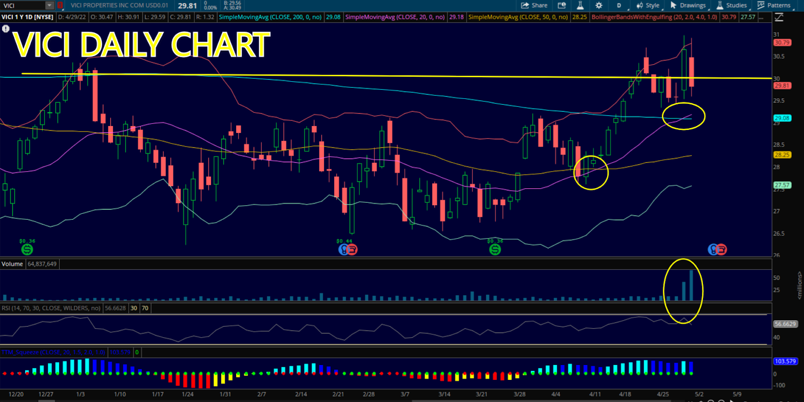Viewport: 804px width, 402px height.
Task: Click the RSI oversold level 30 value
Action: coord(134,308)
